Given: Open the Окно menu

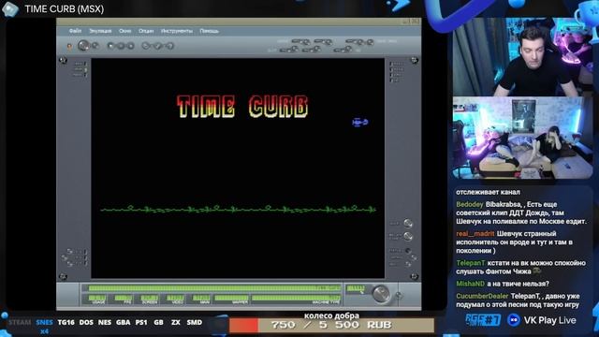Looking at the screenshot, I should tap(124, 31).
